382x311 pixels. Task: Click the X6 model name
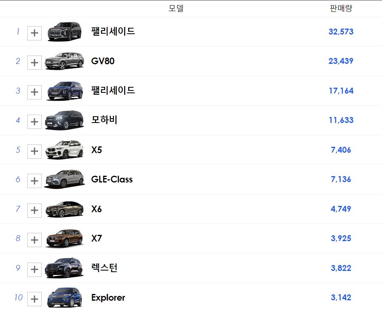pyautogui.click(x=96, y=209)
